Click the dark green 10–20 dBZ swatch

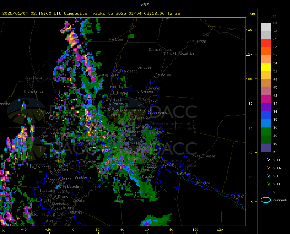tap(266, 139)
